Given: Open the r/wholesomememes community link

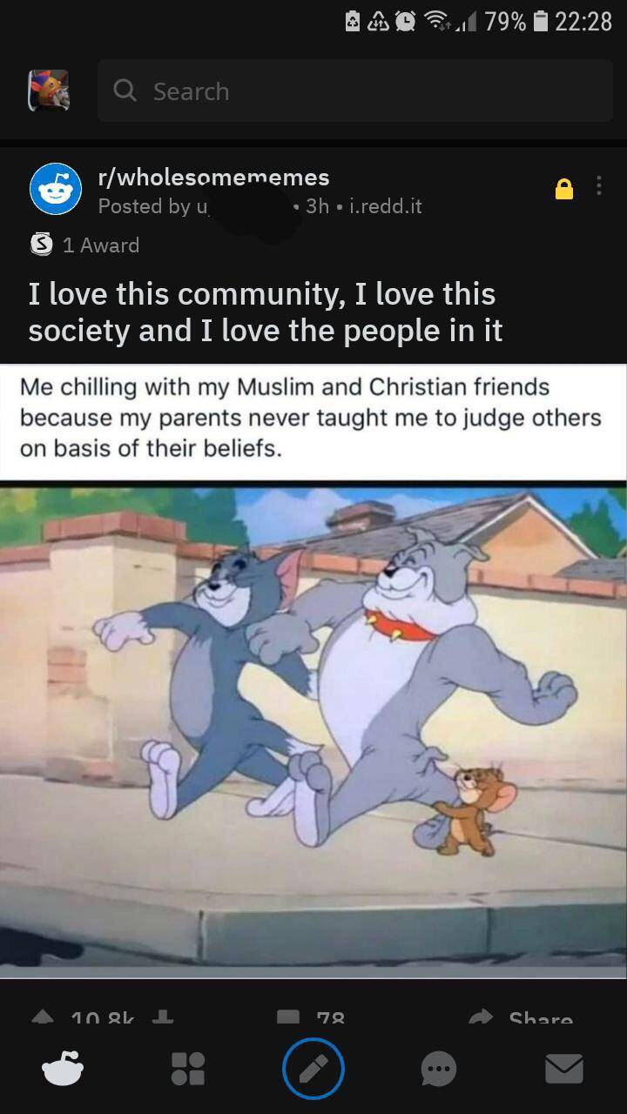Looking at the screenshot, I should coord(213,177).
